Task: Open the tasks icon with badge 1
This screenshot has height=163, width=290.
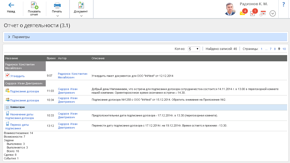Action: [x=253, y=13]
